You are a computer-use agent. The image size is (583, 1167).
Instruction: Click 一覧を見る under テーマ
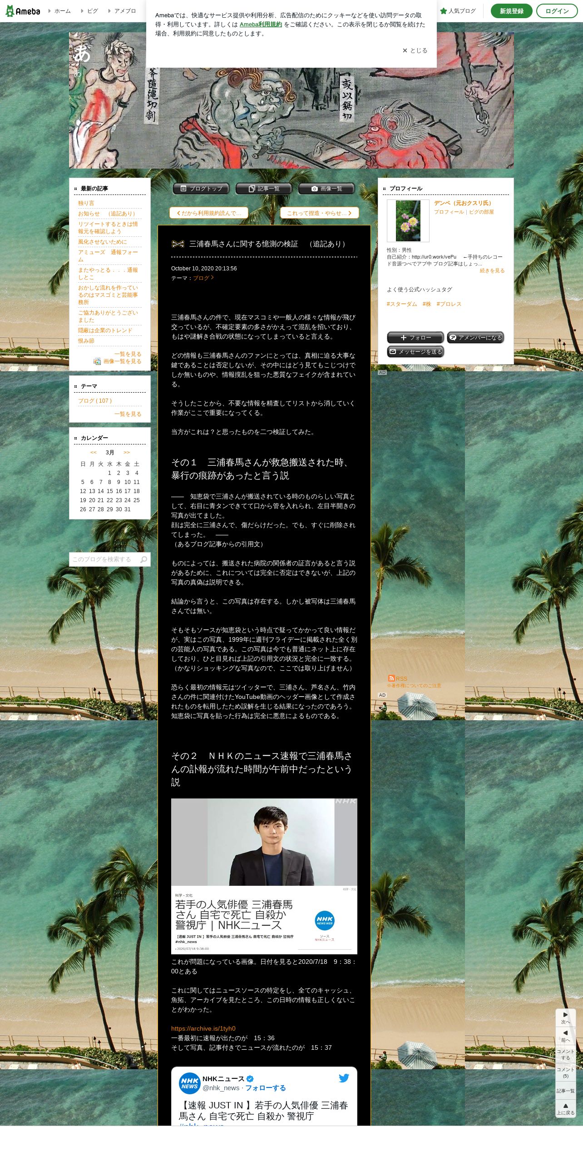click(128, 414)
